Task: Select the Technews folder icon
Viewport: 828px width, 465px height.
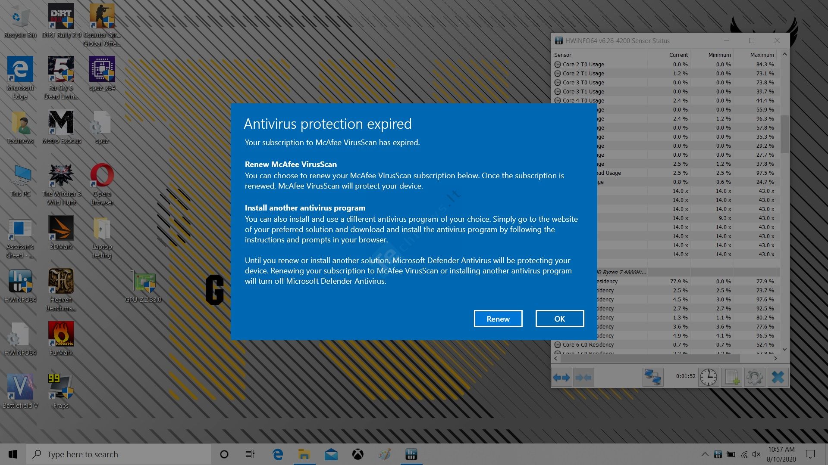Action: point(20,127)
